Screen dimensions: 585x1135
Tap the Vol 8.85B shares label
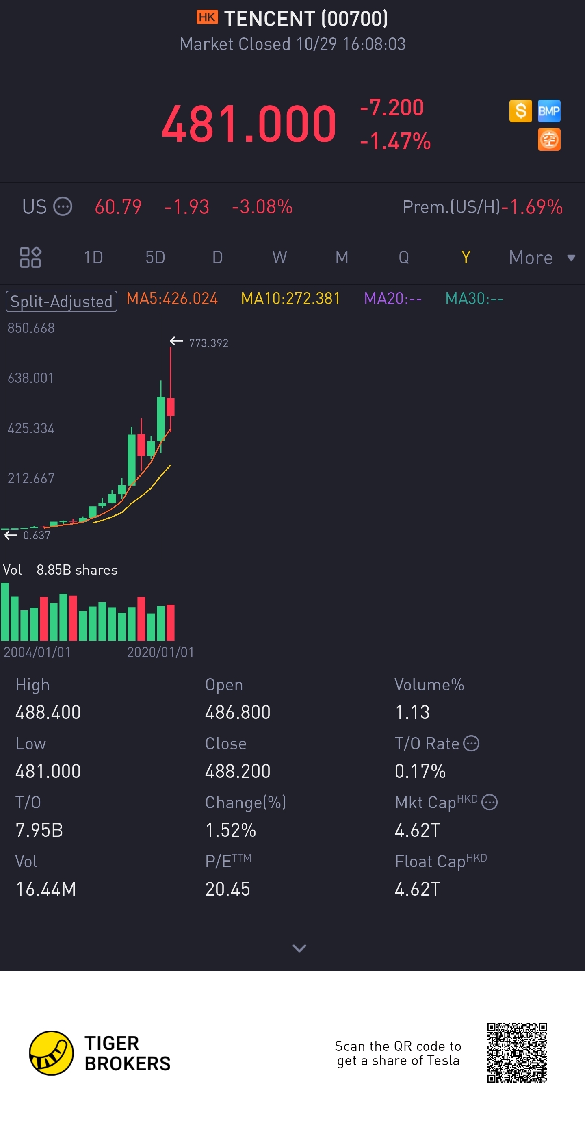61,570
